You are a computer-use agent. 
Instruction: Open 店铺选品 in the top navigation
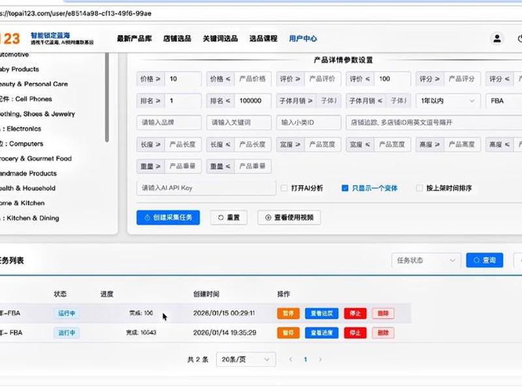coord(177,38)
